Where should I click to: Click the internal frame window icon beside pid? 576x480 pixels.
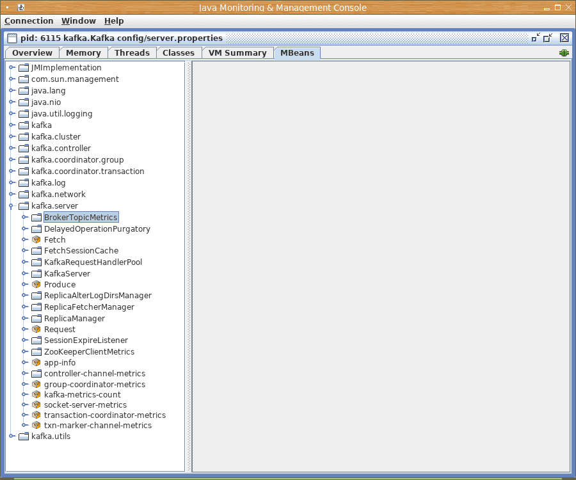click(12, 38)
